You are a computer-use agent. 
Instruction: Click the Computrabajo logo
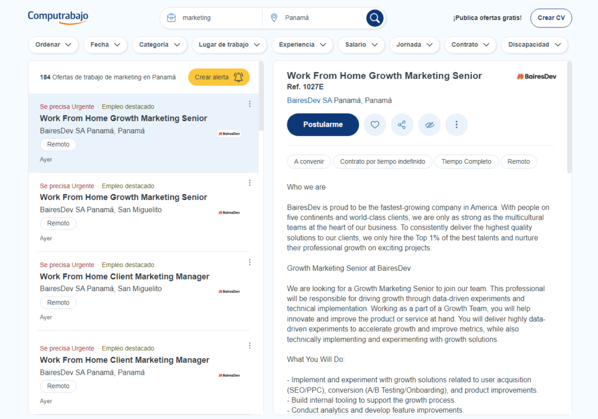tap(58, 17)
